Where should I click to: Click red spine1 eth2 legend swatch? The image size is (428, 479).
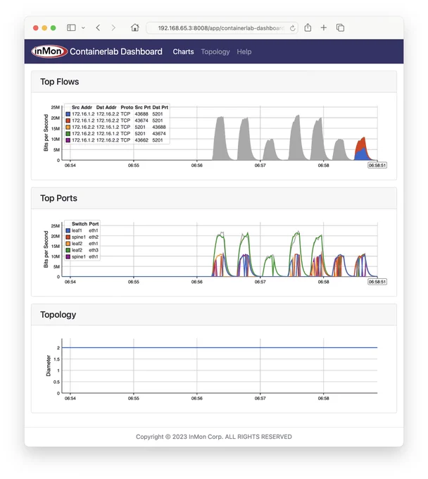pos(68,237)
